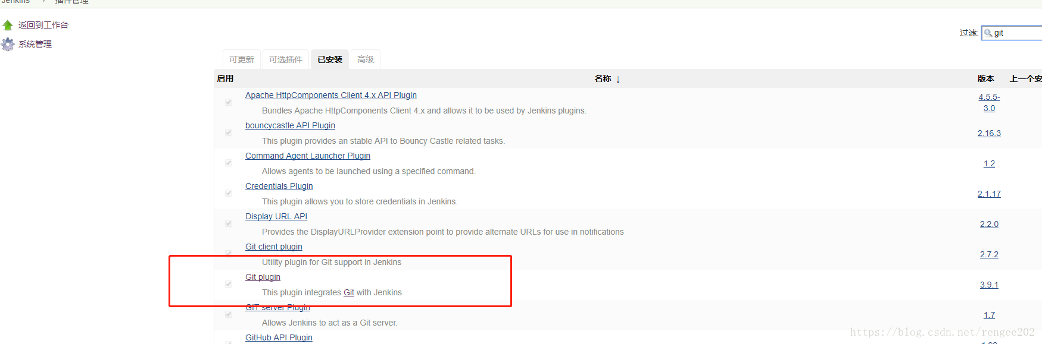Click version 3.9.1 of Git plugin
This screenshot has width=1042, height=344.
pyautogui.click(x=989, y=285)
